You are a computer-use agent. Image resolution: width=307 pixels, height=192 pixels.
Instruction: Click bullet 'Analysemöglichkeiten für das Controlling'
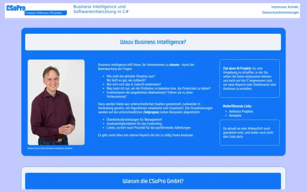(x=134, y=123)
